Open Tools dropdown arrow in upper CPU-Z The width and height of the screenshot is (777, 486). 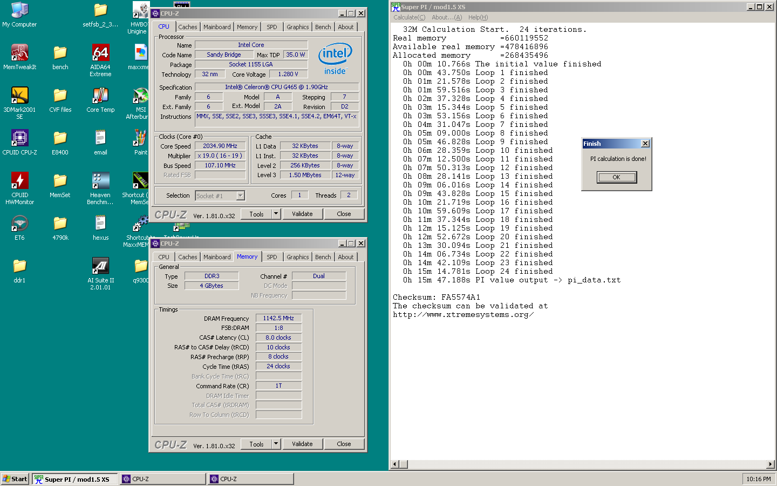[x=276, y=214]
